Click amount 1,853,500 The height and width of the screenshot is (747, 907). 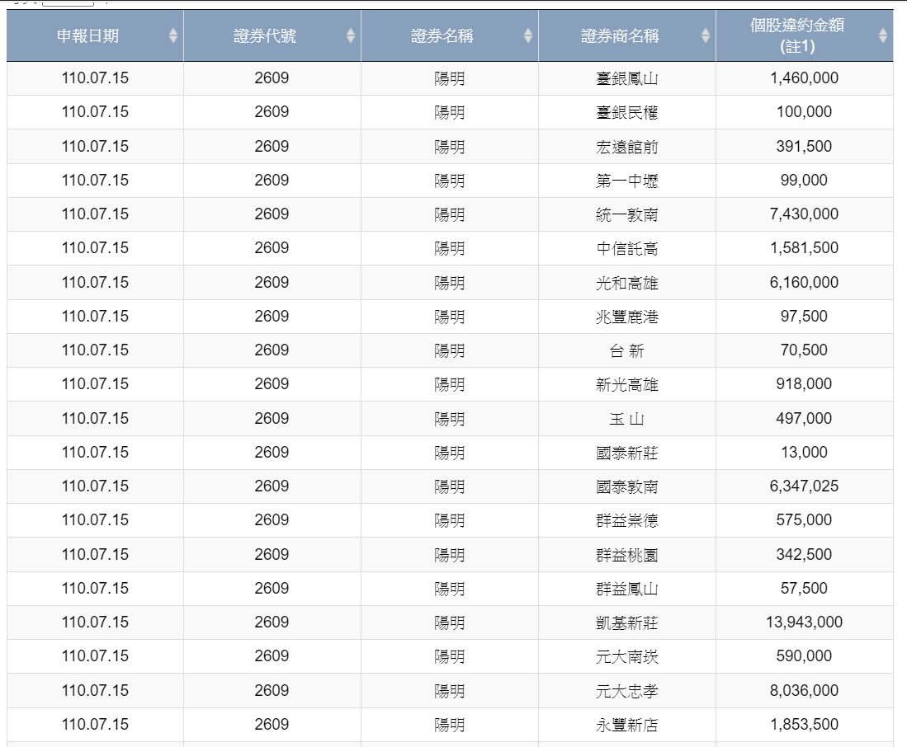[804, 724]
